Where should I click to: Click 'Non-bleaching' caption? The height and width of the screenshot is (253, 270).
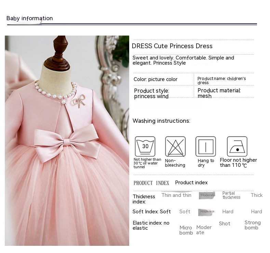click(175, 163)
